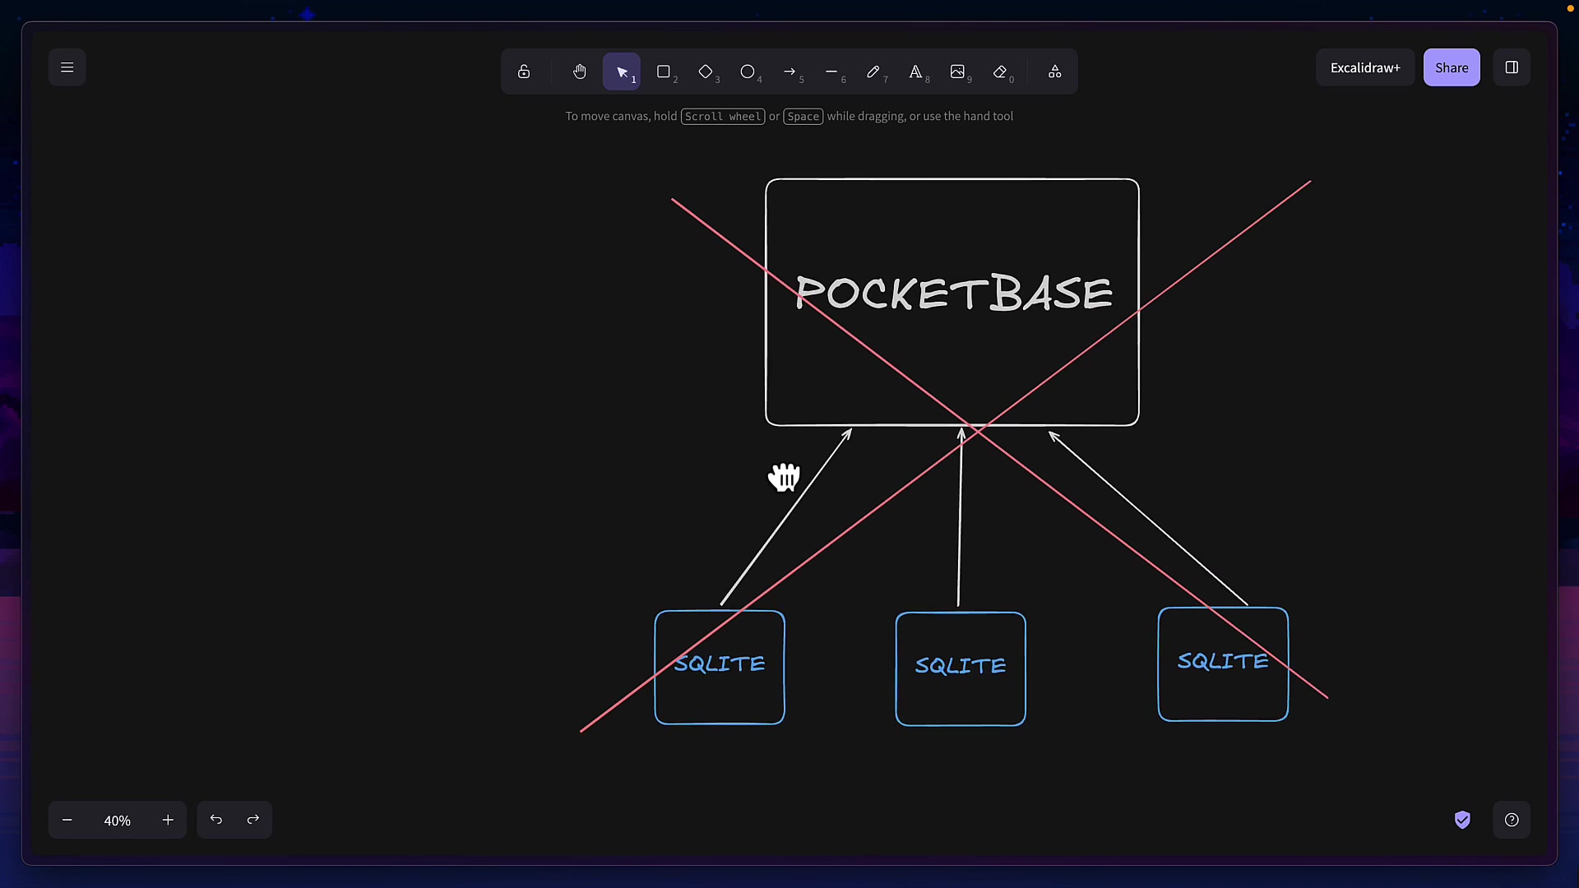
Task: Open Excalidraw+ from the top bar
Action: (1365, 67)
